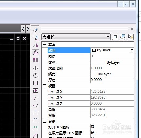Click the 图层 value 0
Image resolution: width=141 pixels, height=138 pixels.
tap(92, 56)
